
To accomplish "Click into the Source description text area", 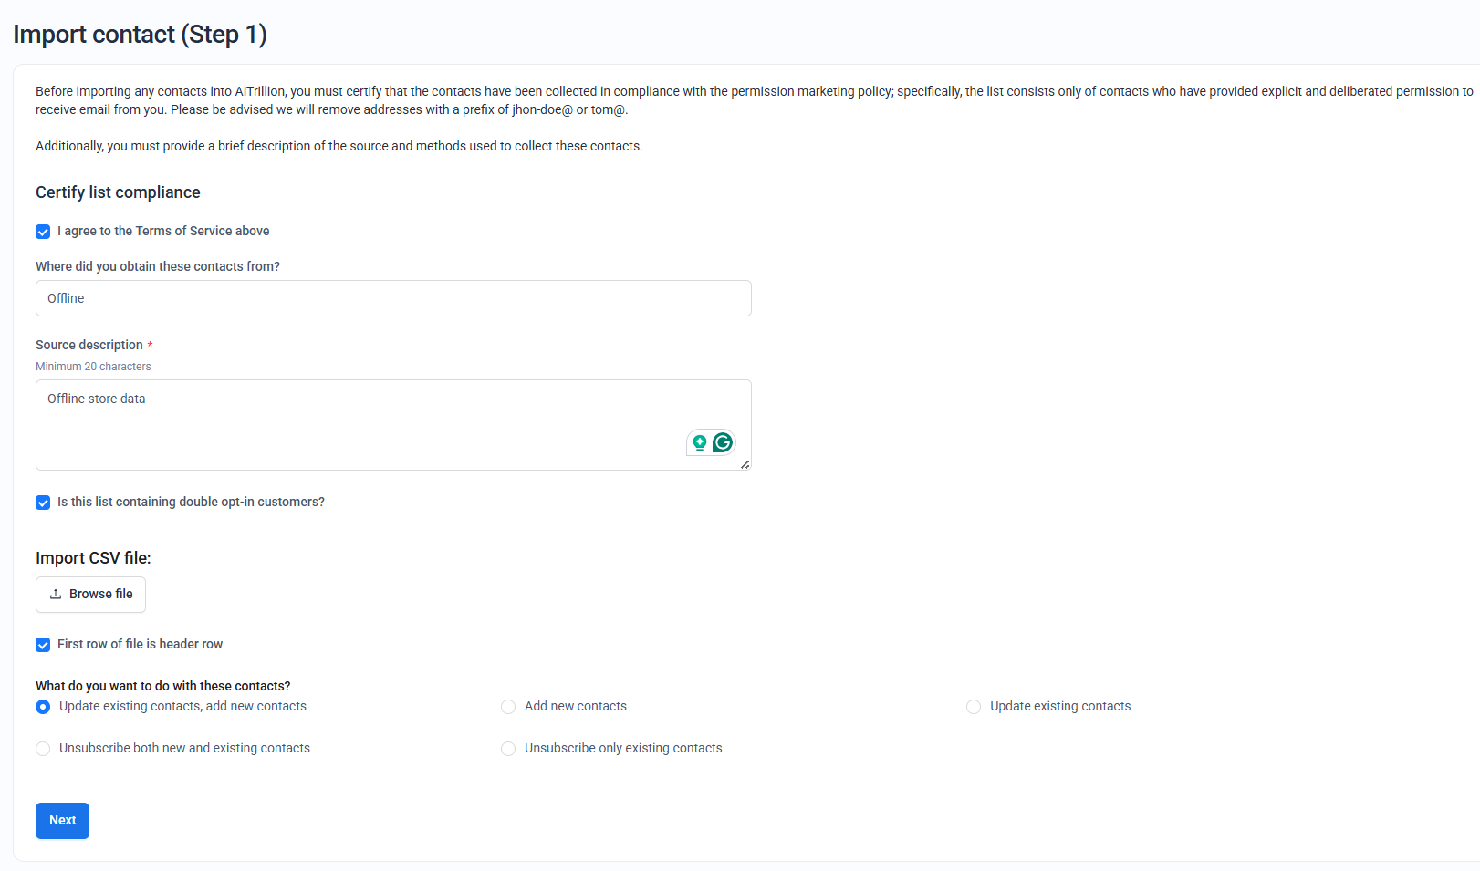I will pyautogui.click(x=365, y=424).
